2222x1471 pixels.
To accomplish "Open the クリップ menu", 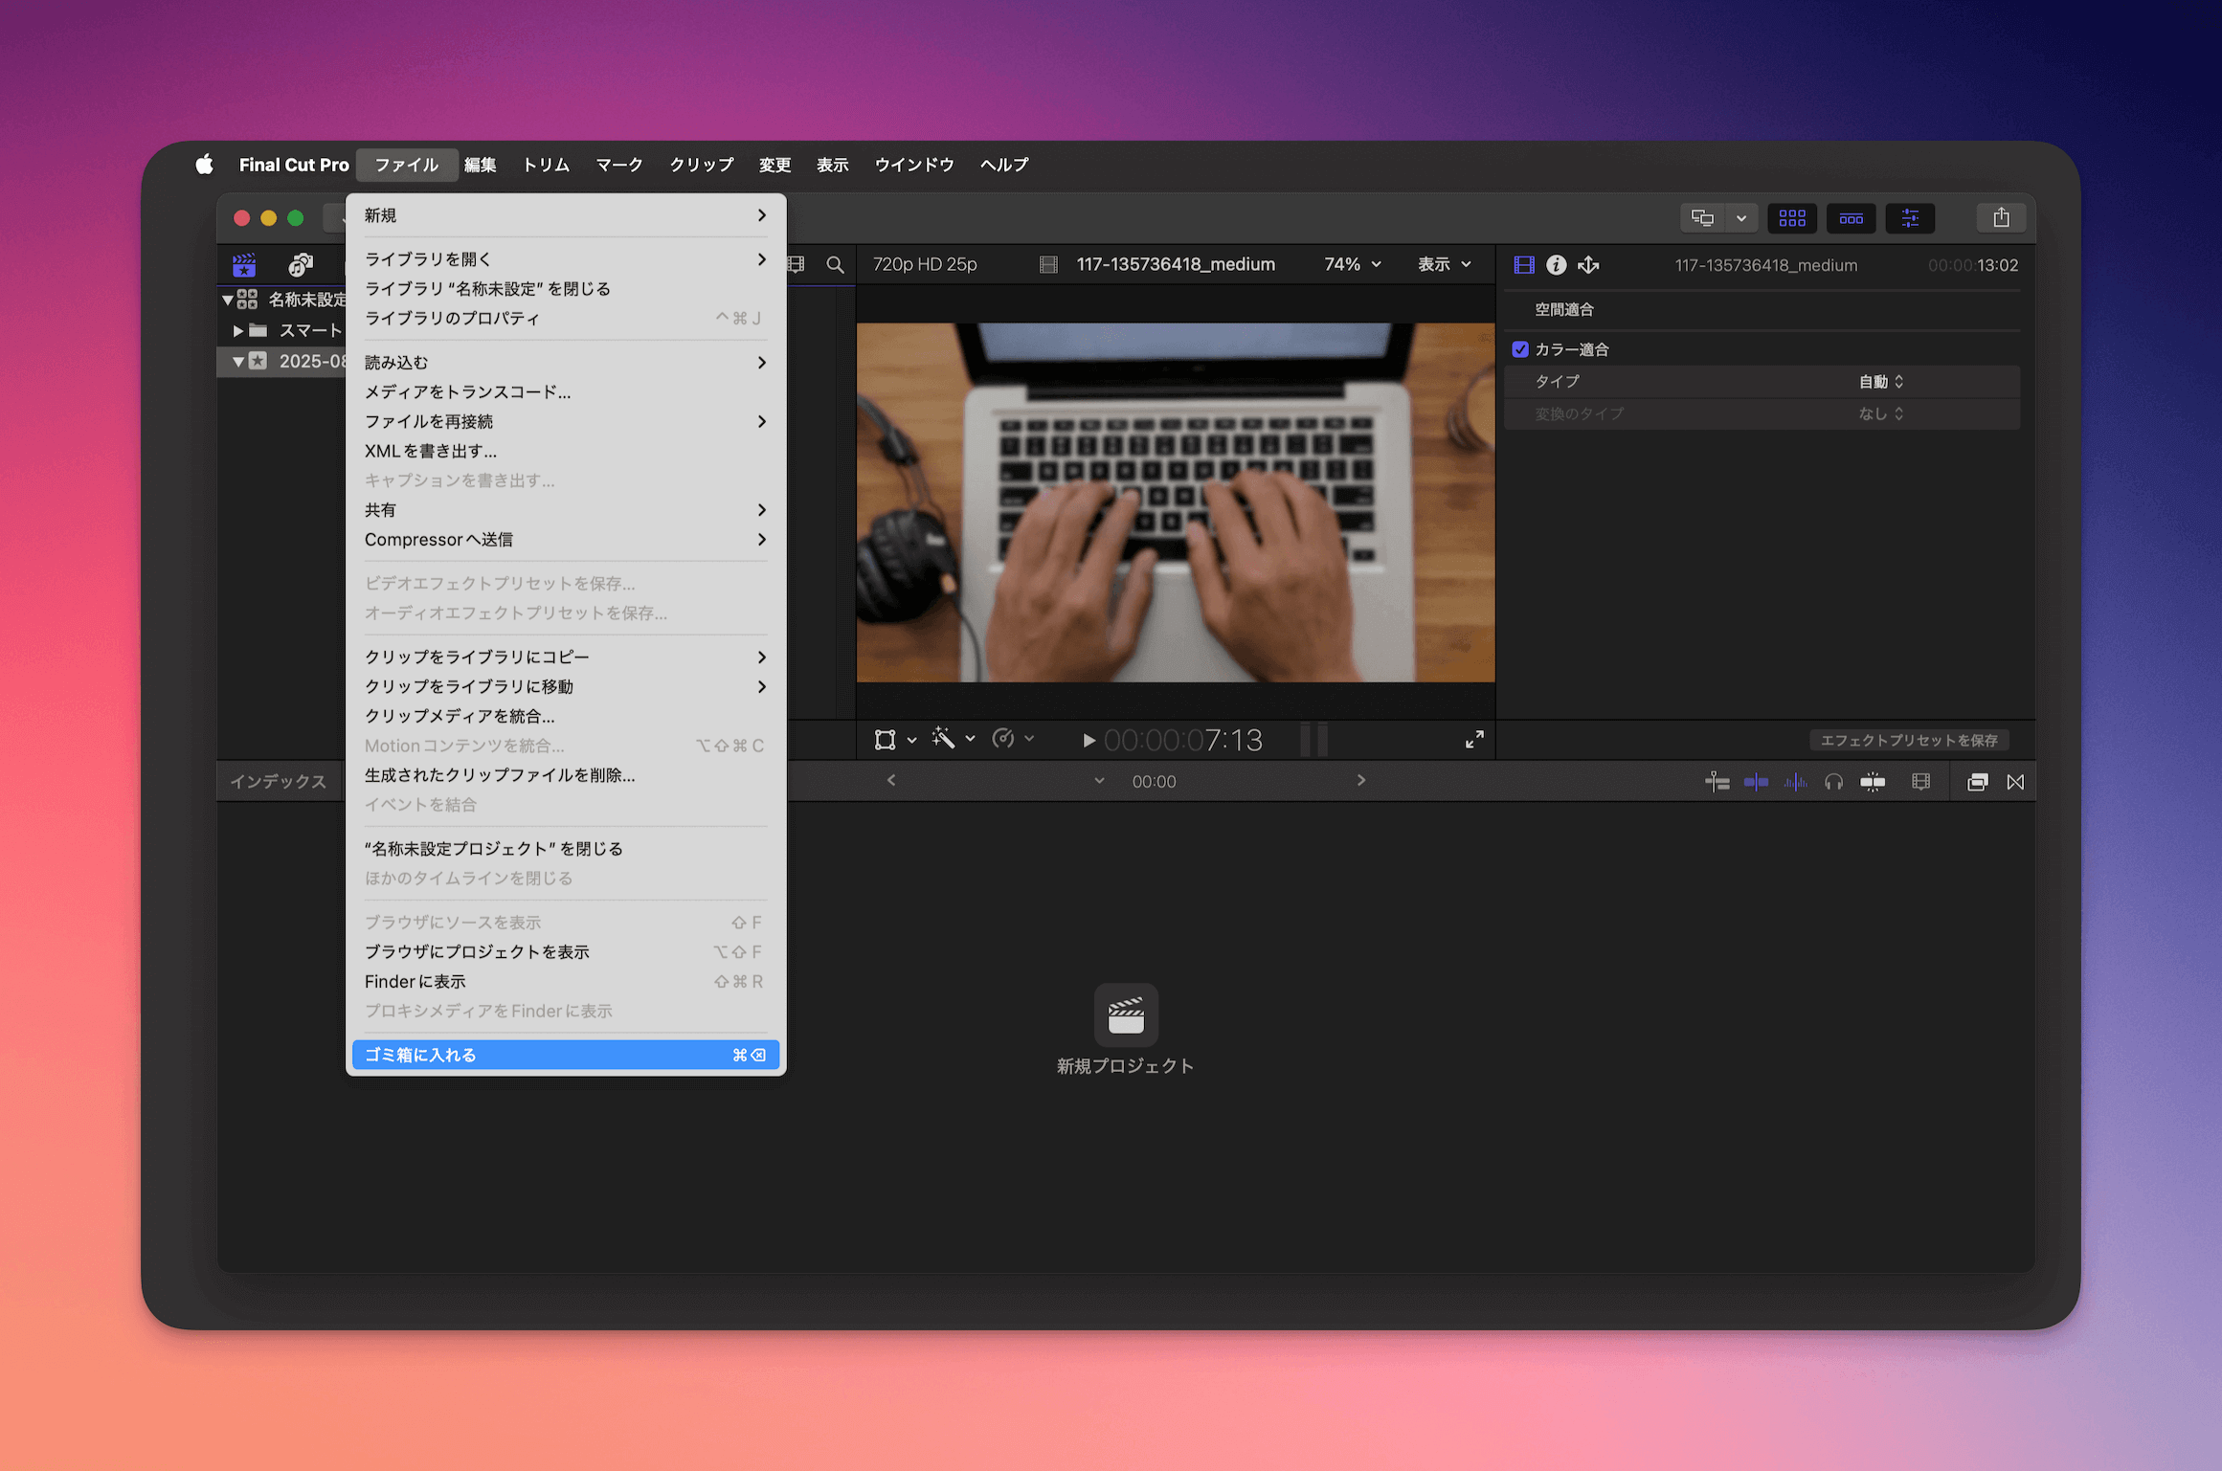I will [702, 165].
